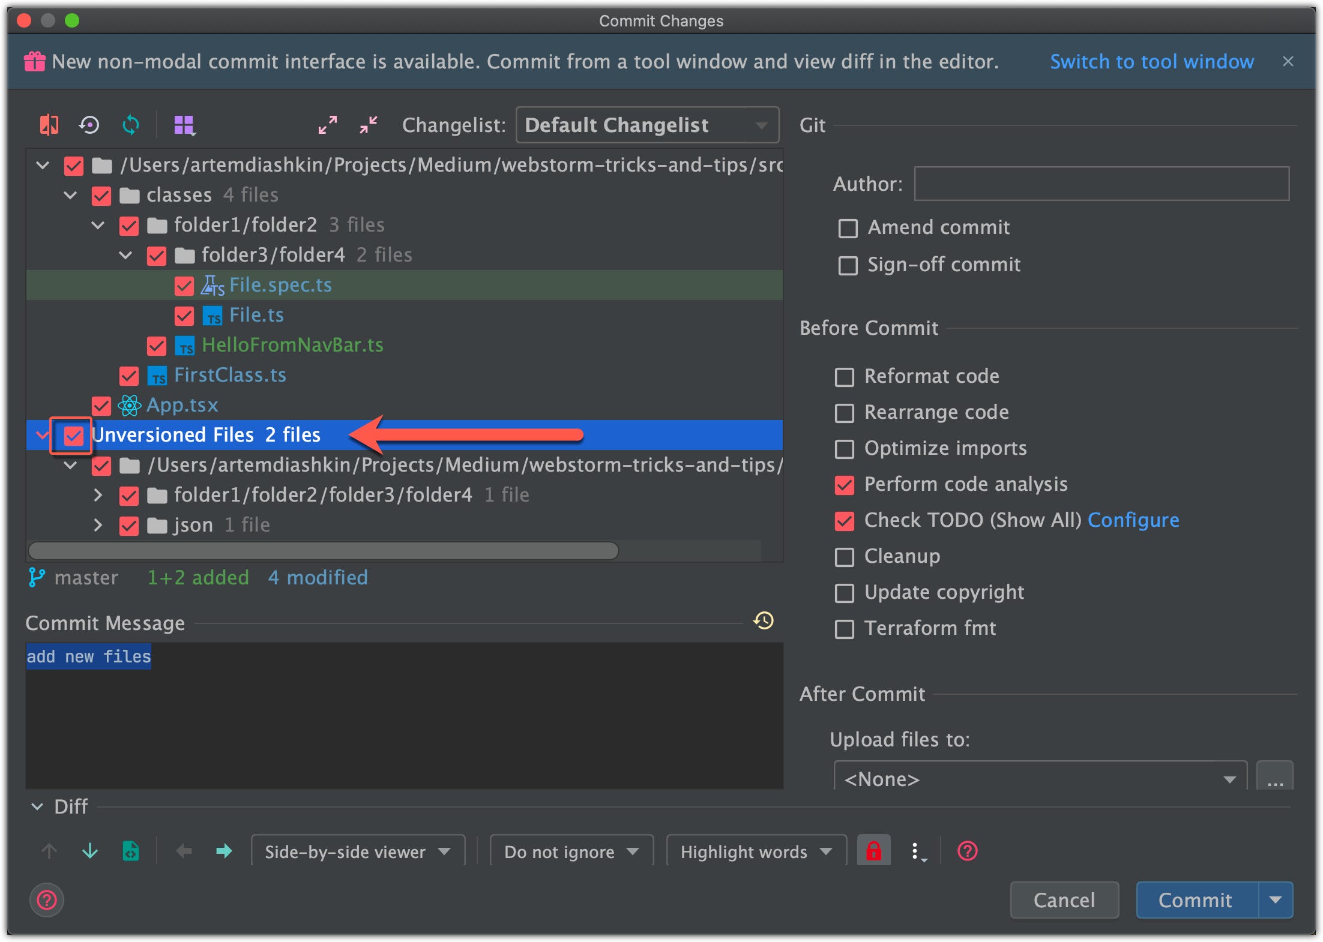This screenshot has width=1323, height=942.
Task: Open the Default Changelist dropdown
Action: tap(646, 125)
